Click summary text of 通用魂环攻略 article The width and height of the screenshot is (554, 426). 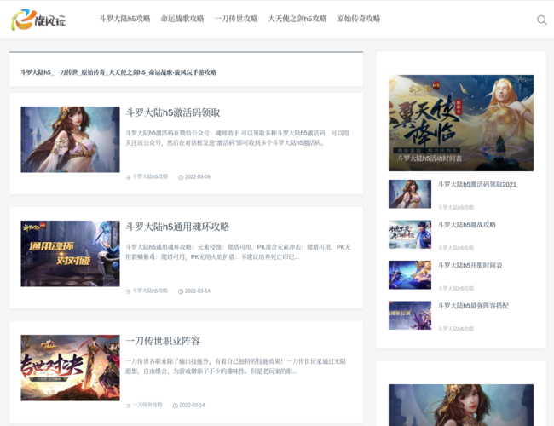point(238,252)
